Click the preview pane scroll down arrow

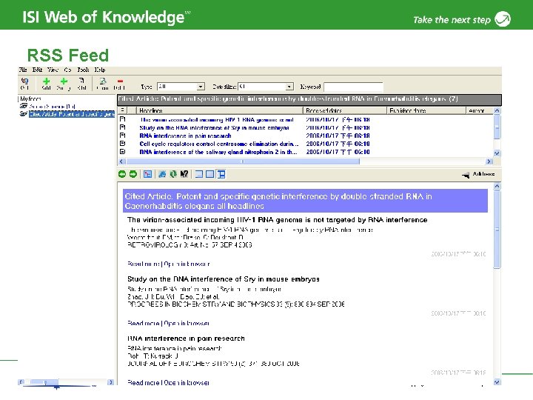click(x=497, y=382)
